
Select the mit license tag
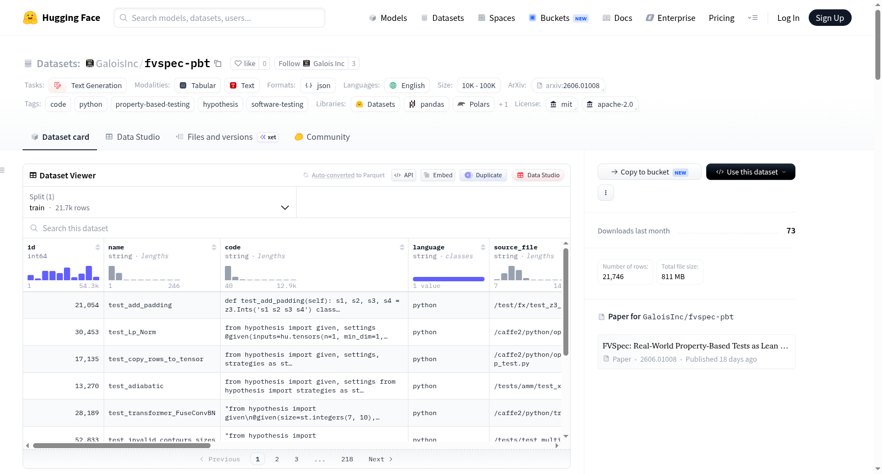coord(562,104)
